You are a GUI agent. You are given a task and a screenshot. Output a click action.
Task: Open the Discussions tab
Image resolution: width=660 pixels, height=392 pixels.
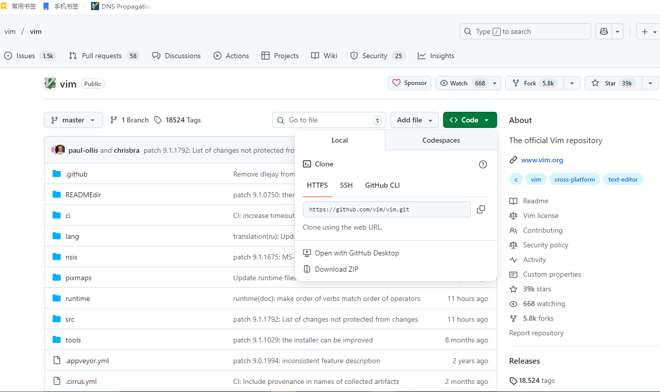177,56
